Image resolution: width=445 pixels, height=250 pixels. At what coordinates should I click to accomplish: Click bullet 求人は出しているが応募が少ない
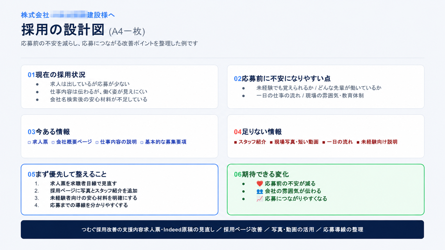pos(90,84)
